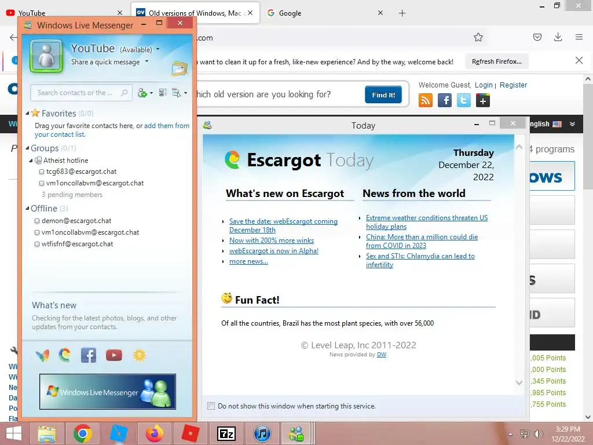Open iTunes from the taskbar

(262, 433)
